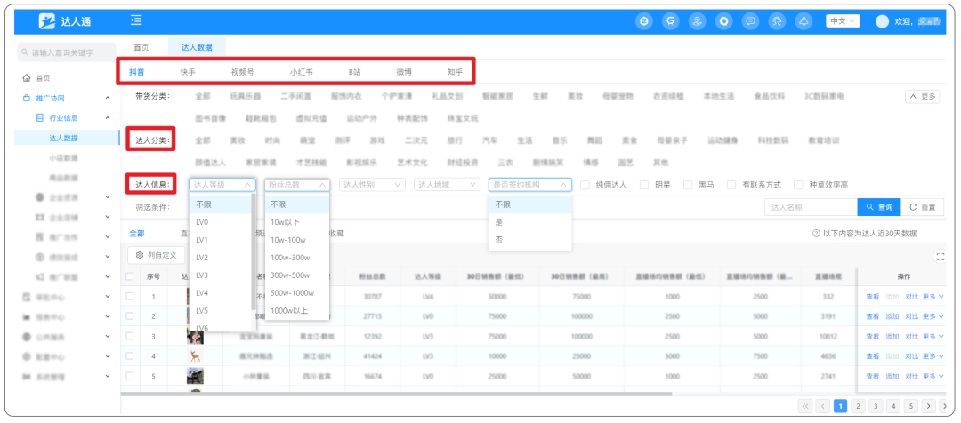Click the gear icon on 列自定义
The image size is (961, 423).
(139, 255)
